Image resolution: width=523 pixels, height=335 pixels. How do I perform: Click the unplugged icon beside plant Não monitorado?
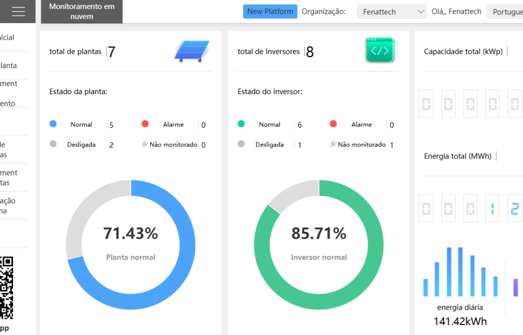point(145,144)
